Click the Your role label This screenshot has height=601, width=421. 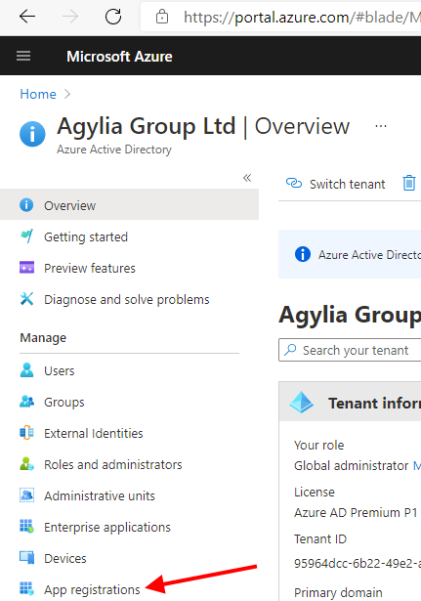pos(319,445)
